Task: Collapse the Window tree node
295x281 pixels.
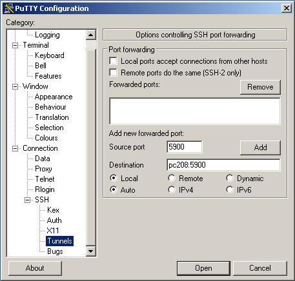Action: click(x=15, y=86)
